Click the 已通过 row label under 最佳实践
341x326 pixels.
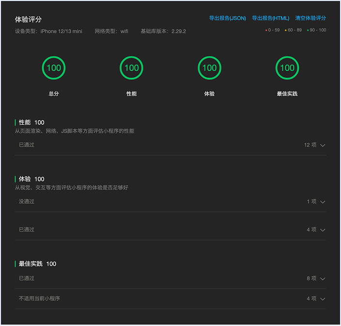pos(27,279)
